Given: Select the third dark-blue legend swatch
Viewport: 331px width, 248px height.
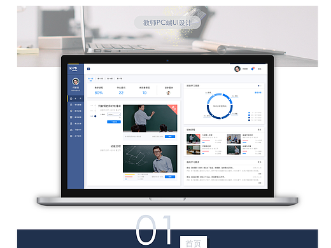Looking at the screenshot, I should pos(249,118).
